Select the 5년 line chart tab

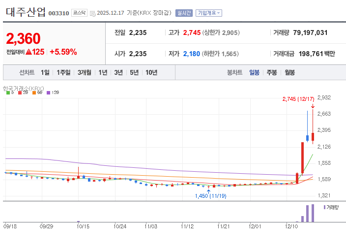click(x=134, y=72)
